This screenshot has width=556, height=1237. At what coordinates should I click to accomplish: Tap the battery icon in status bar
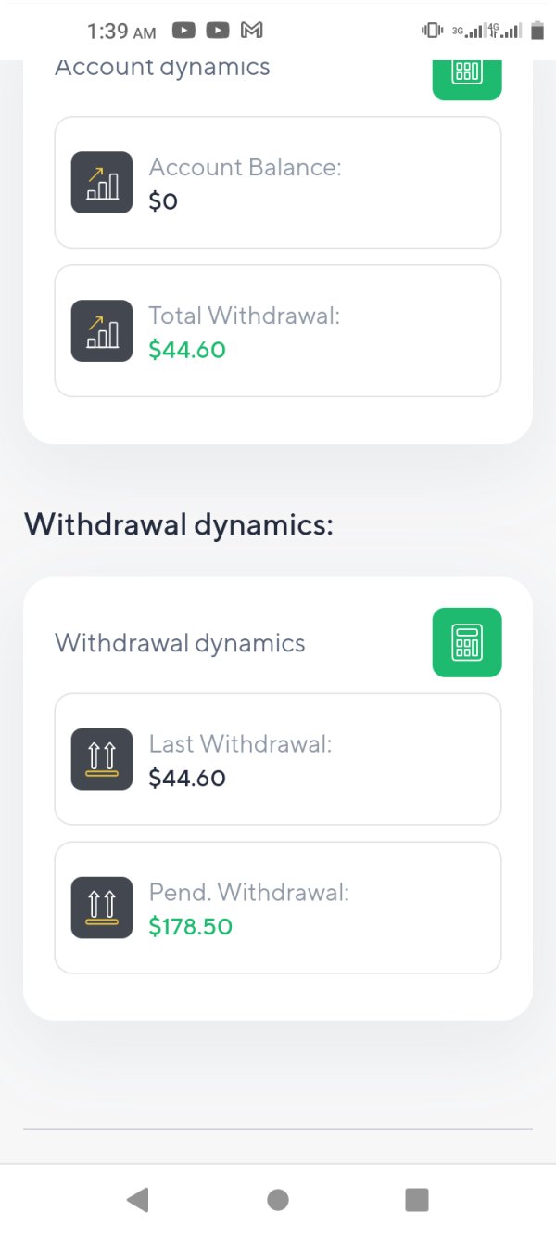(537, 31)
